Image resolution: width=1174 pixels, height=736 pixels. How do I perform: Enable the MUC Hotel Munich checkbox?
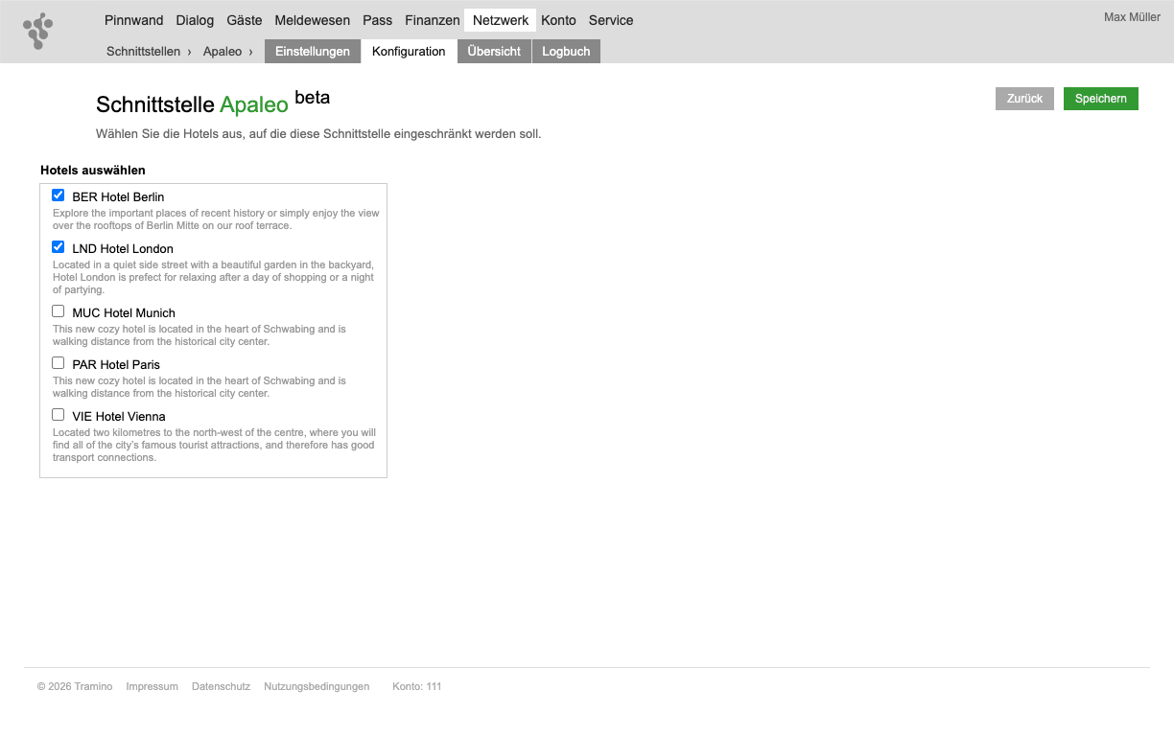tap(59, 311)
